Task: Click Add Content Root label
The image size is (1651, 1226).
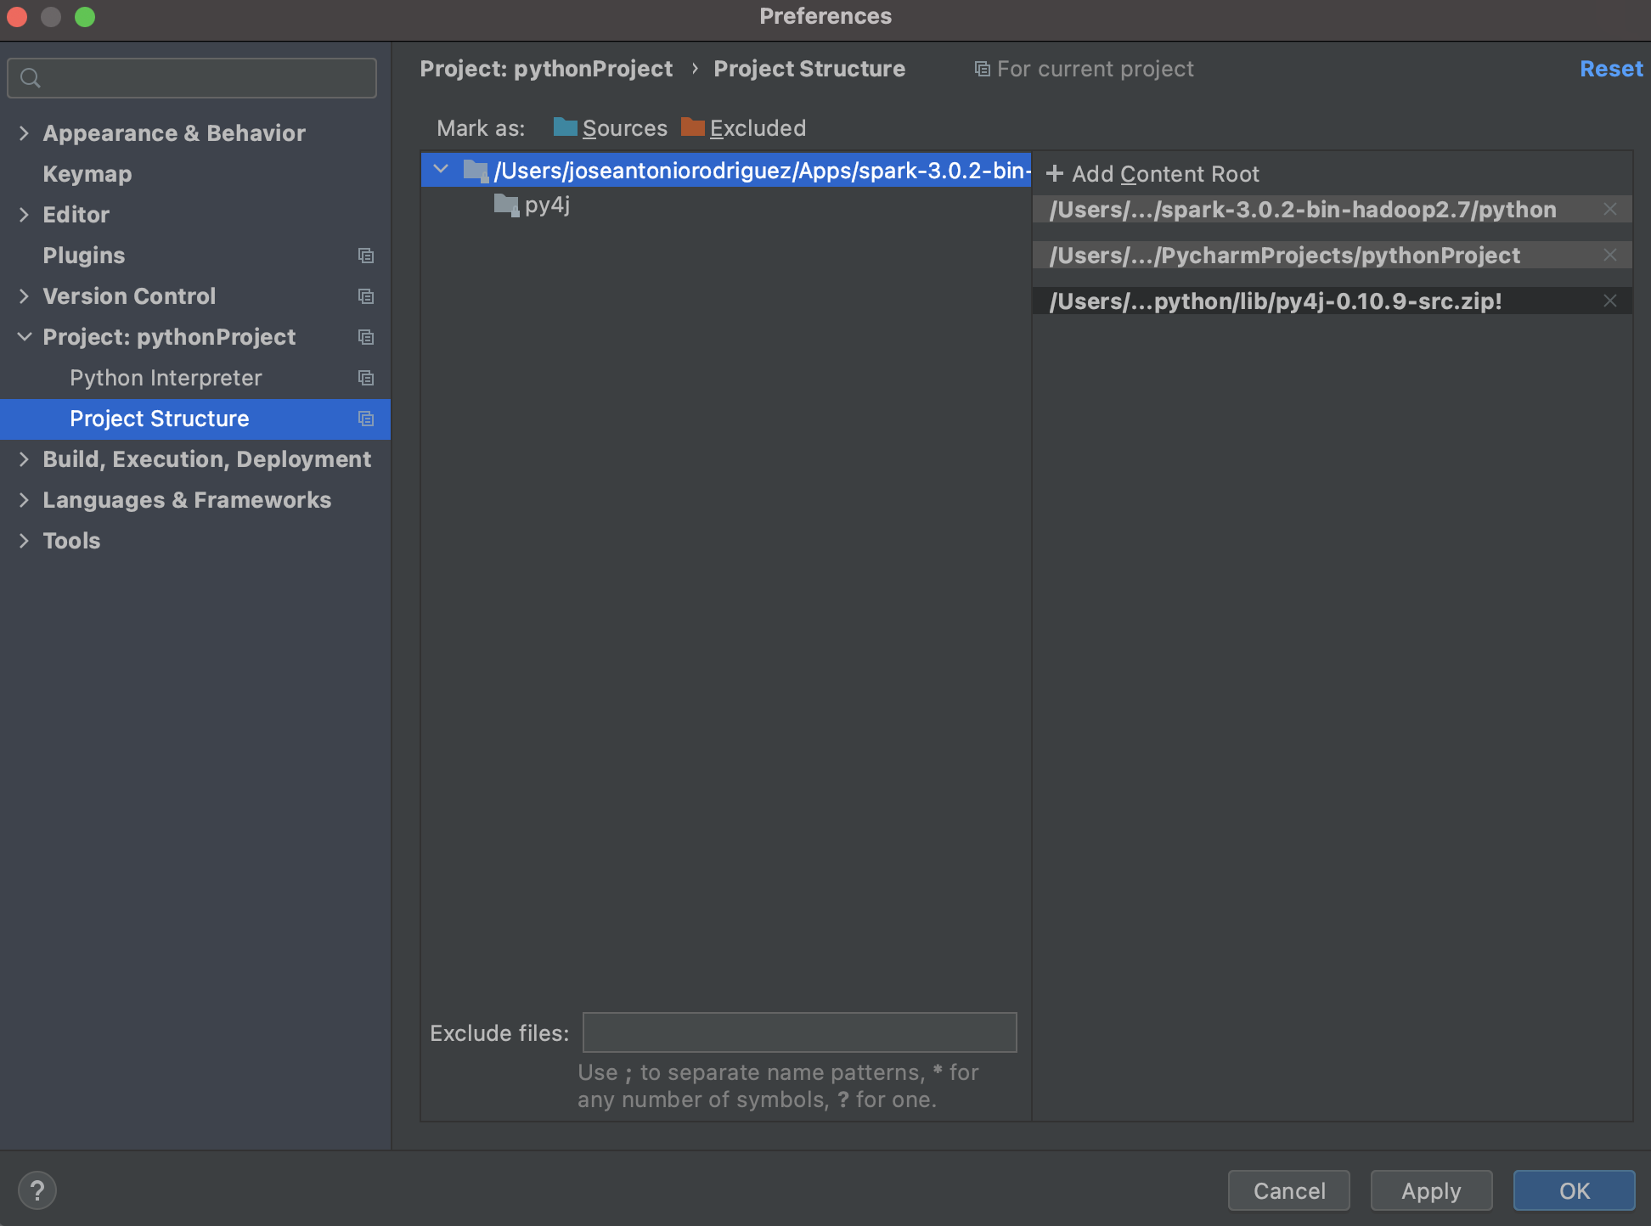Action: click(1165, 174)
